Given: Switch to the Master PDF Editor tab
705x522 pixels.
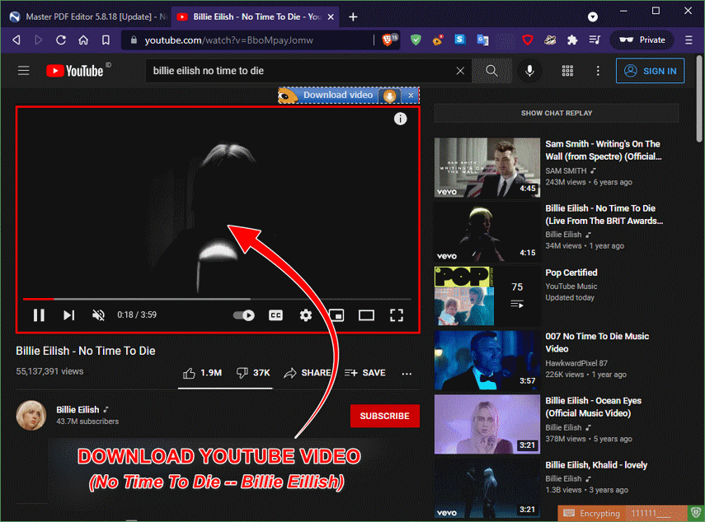Looking at the screenshot, I should tap(89, 17).
